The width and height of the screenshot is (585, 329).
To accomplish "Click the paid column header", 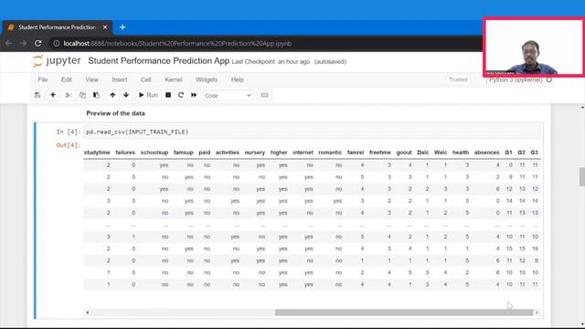I will coord(205,153).
